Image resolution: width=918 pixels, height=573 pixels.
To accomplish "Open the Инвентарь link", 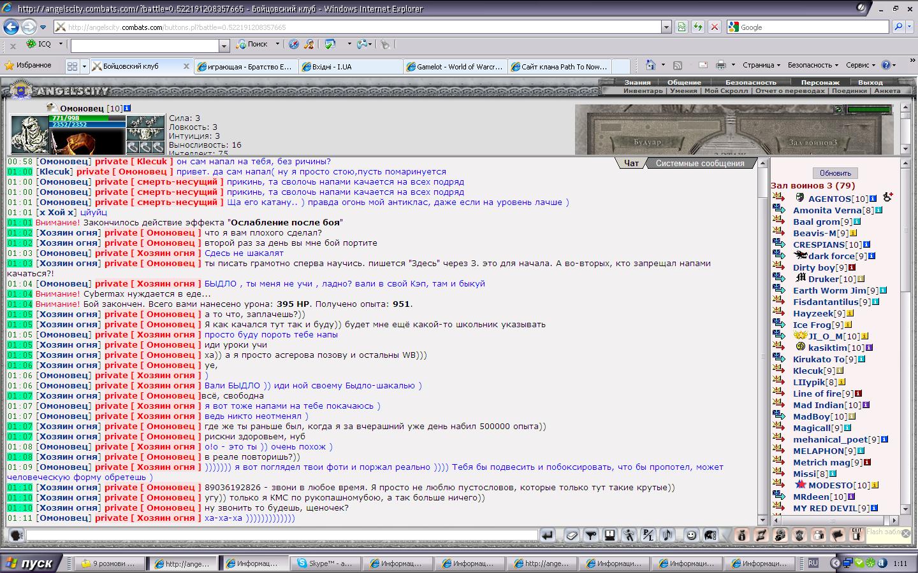I will pos(643,91).
